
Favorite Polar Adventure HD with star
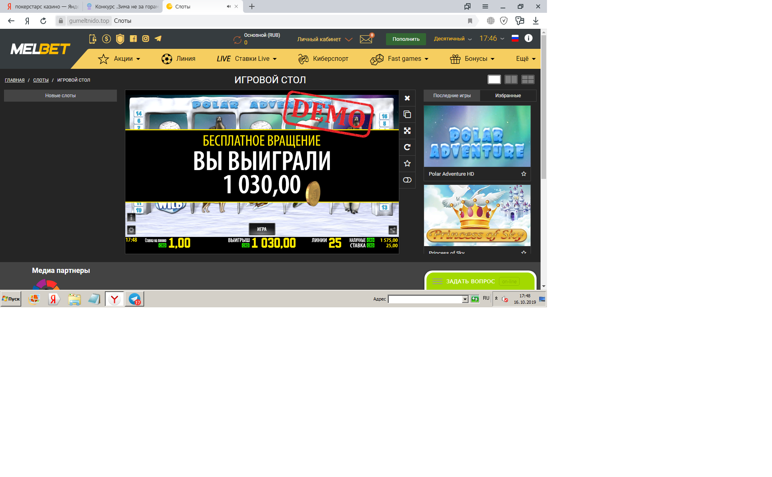pos(524,174)
